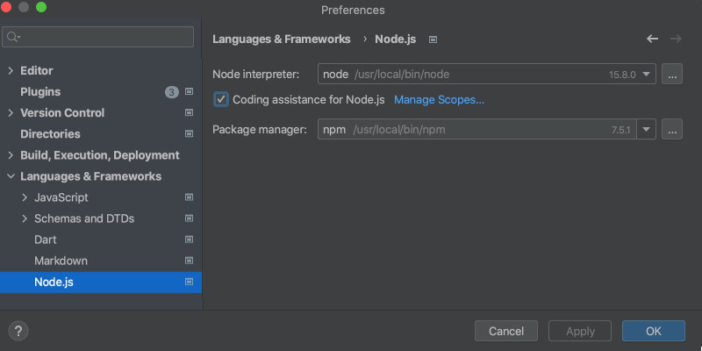Screen dimensions: 702x351
Task: Click the project-level icon in Node.js sidebar row
Action: click(x=189, y=282)
